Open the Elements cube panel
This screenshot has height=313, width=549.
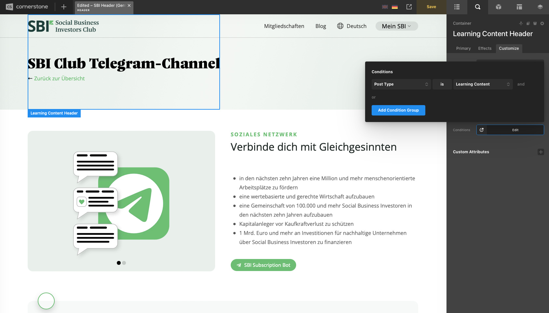click(498, 7)
